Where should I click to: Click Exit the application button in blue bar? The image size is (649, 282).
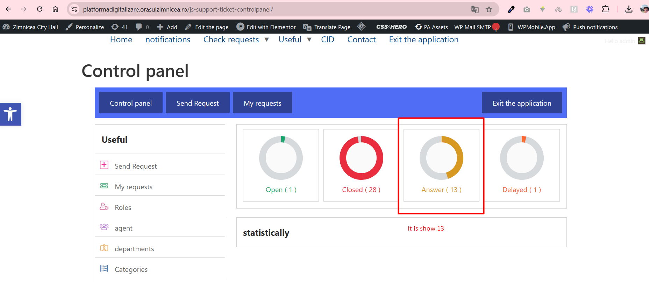click(522, 103)
